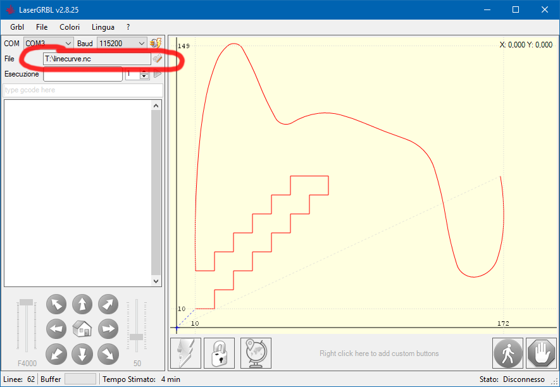Open the Grbl menu

click(x=17, y=27)
